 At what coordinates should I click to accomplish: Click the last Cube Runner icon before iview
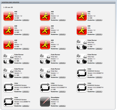coord(45,73)
